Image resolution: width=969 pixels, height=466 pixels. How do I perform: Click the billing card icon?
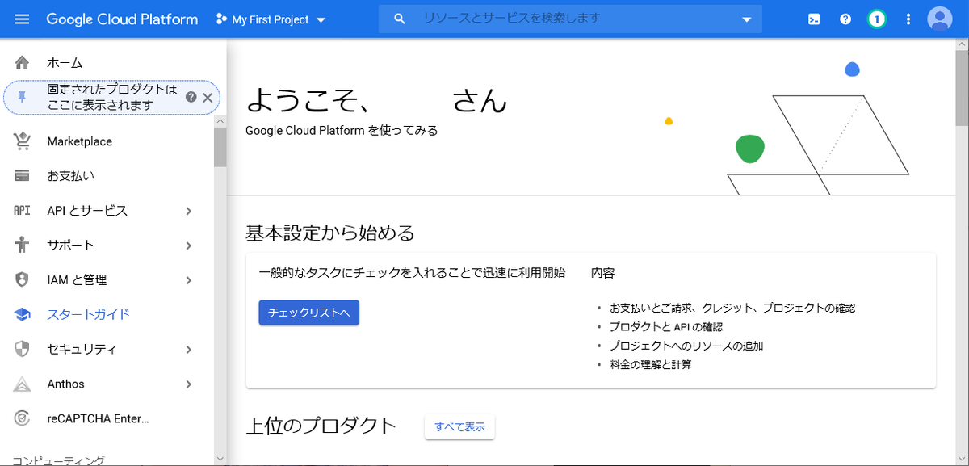23,176
